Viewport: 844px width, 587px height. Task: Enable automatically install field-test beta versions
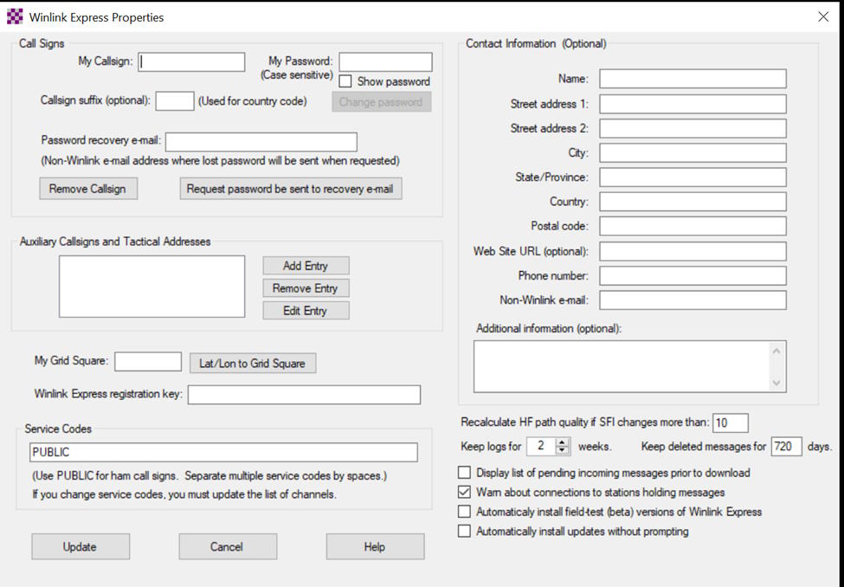[464, 512]
